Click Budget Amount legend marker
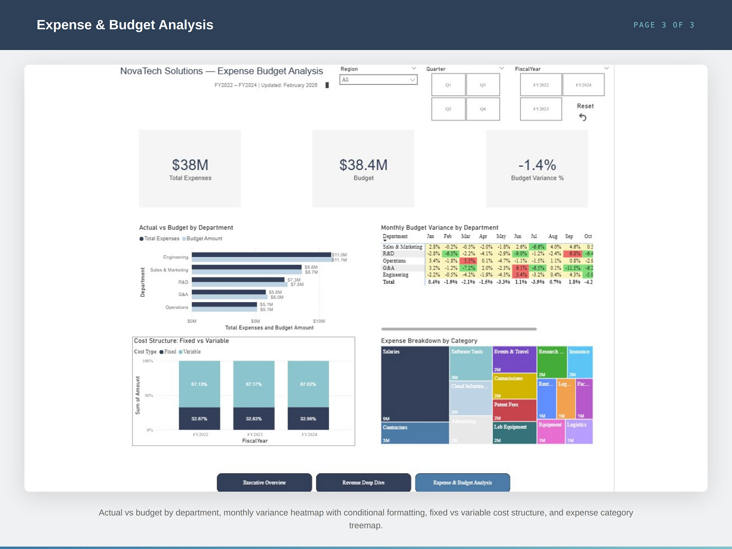The image size is (732, 549). coord(184,239)
